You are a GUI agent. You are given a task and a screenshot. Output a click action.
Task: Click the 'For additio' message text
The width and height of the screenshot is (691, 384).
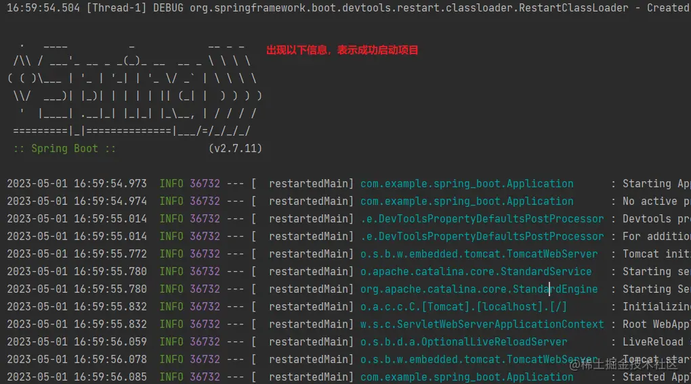pos(656,237)
